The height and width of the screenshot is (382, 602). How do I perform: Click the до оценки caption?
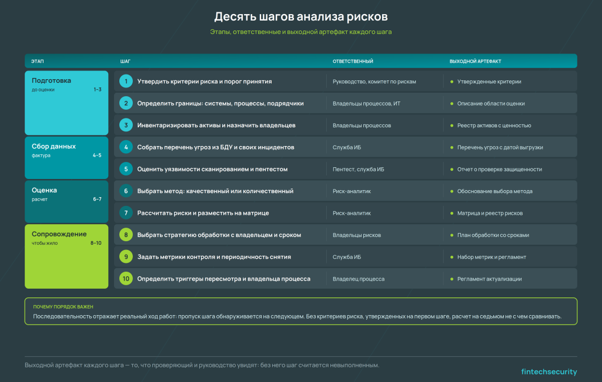43,90
